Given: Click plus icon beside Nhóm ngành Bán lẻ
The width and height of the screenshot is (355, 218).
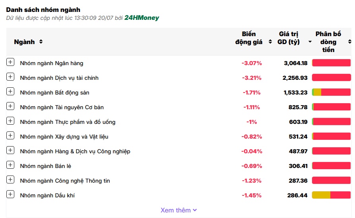Looking at the screenshot, I should pyautogui.click(x=10, y=165).
